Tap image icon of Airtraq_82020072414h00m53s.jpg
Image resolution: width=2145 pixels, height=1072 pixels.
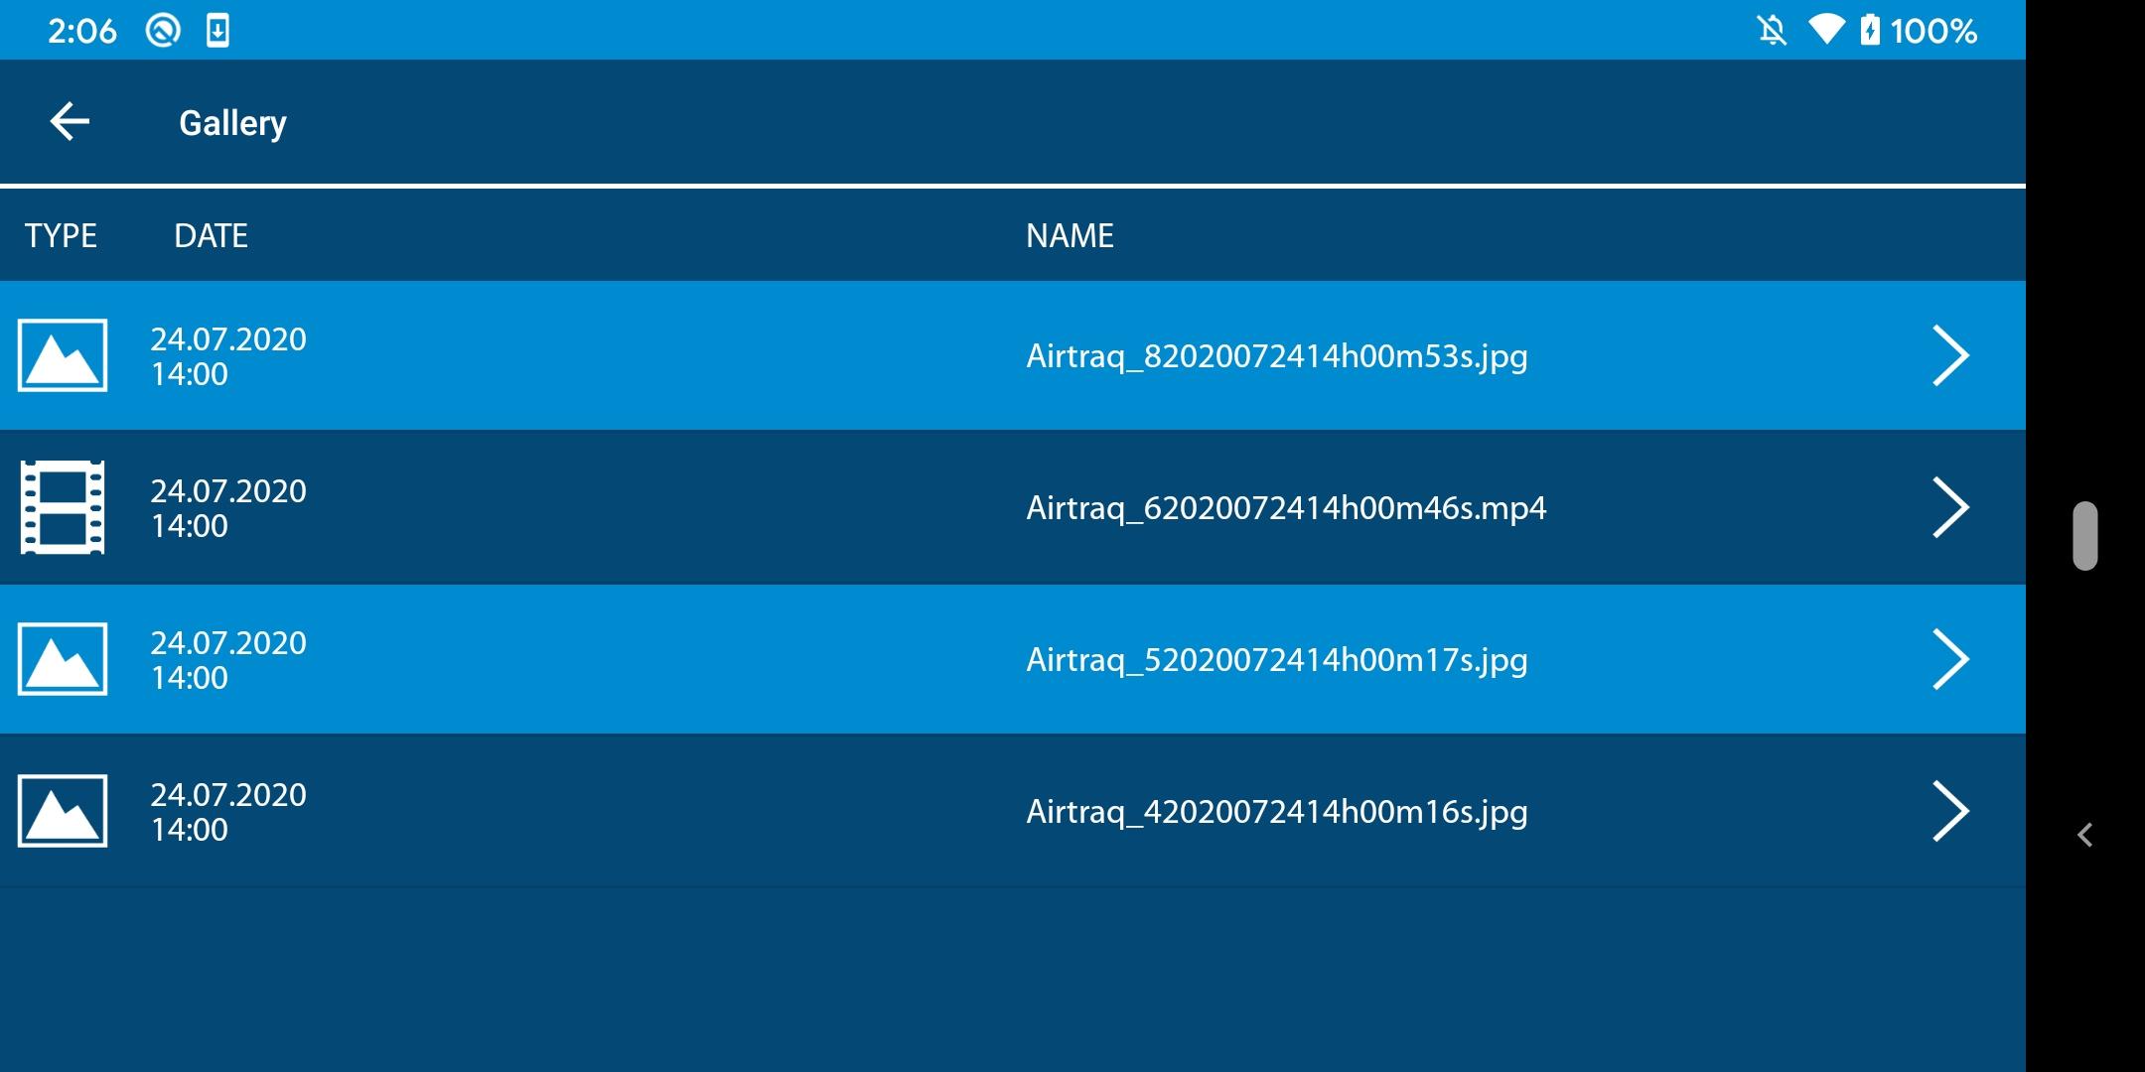63,355
